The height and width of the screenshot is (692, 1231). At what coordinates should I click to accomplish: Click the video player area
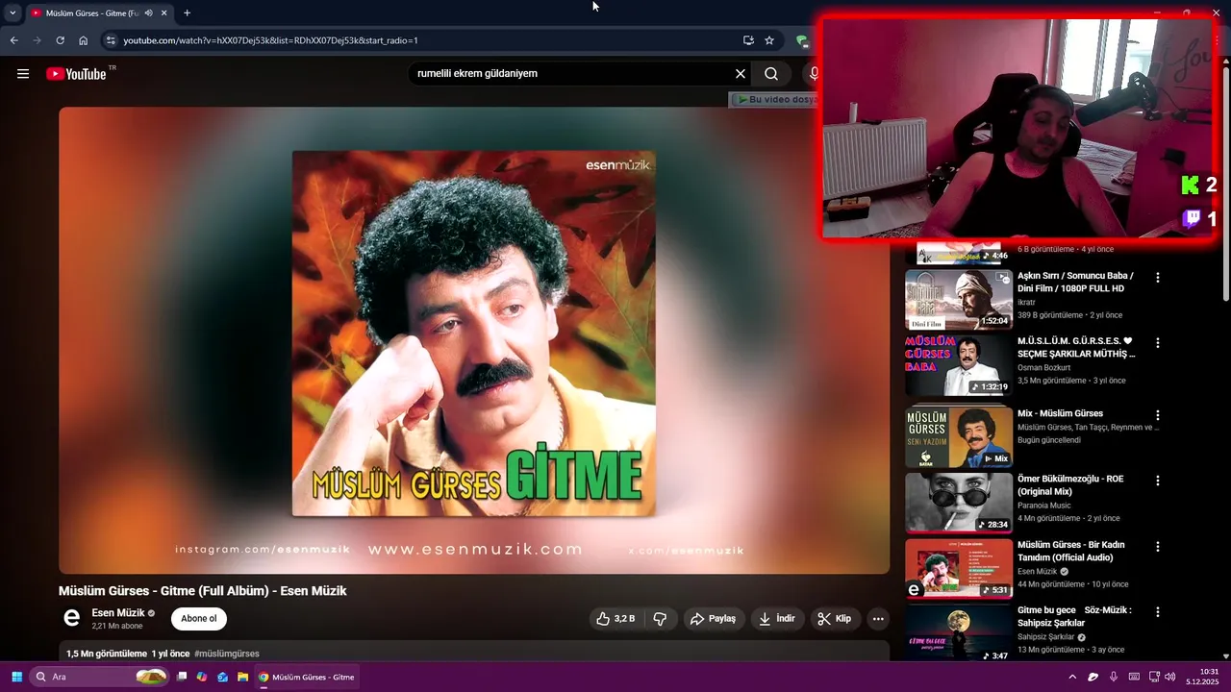click(474, 340)
